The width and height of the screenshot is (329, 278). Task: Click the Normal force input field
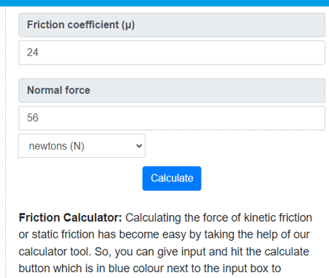(x=172, y=118)
